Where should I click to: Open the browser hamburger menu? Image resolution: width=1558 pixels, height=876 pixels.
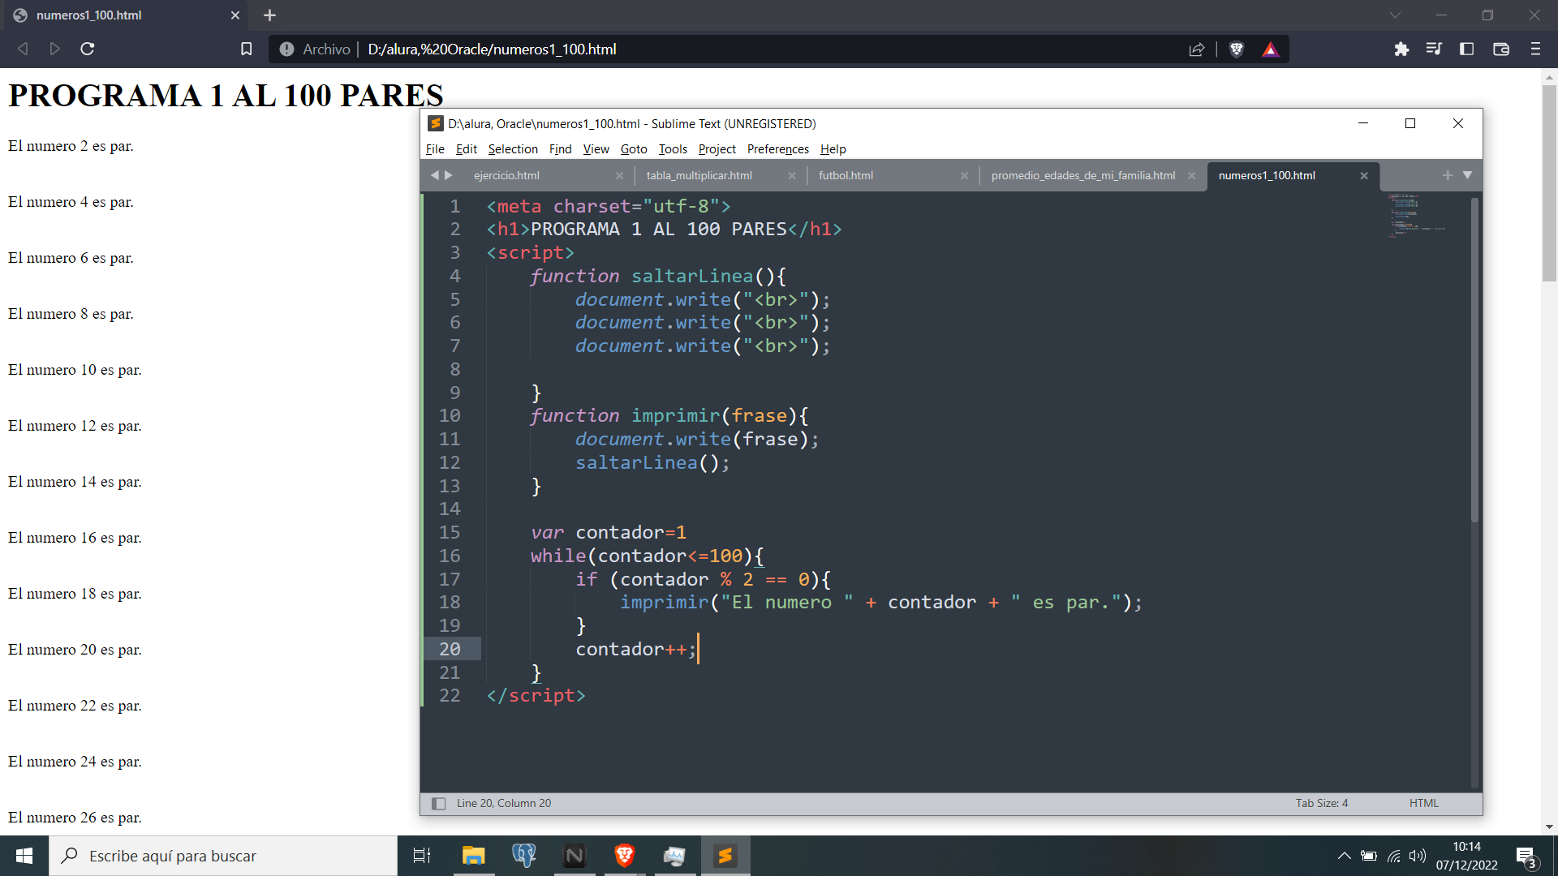pyautogui.click(x=1535, y=49)
